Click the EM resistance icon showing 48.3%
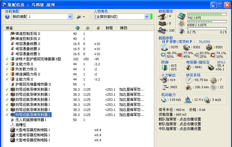Screen dimensions: 232x147 click(163, 55)
